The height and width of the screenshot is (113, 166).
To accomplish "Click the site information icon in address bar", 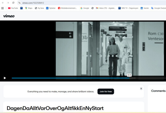I will click(x=20, y=3).
